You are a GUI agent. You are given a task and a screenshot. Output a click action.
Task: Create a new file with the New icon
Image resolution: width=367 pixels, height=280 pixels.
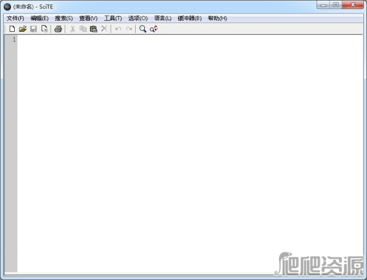pyautogui.click(x=12, y=29)
